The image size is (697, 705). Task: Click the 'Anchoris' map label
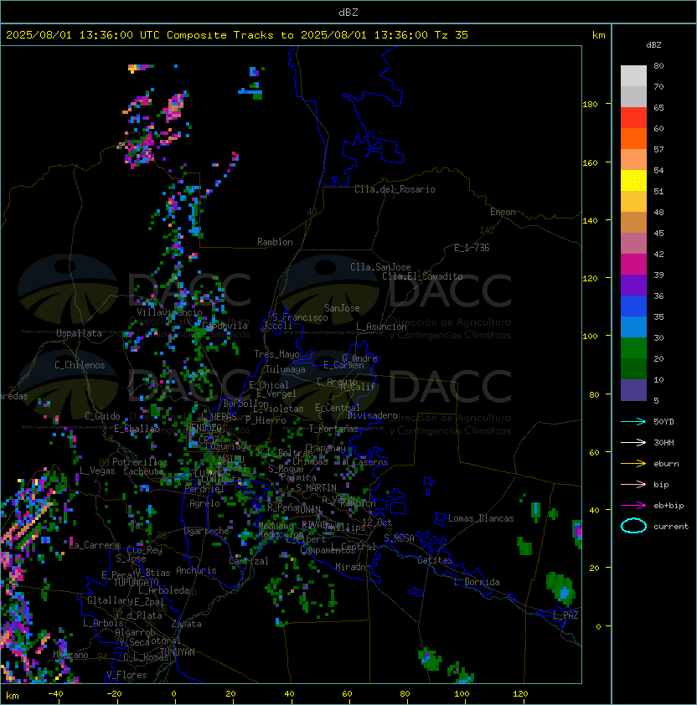(196, 570)
